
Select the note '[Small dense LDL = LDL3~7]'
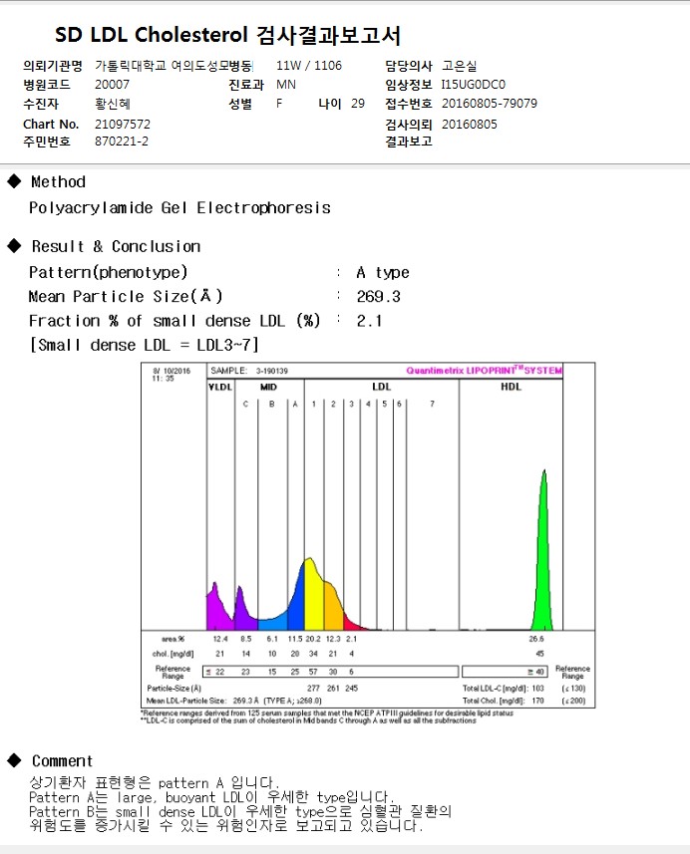[144, 345]
